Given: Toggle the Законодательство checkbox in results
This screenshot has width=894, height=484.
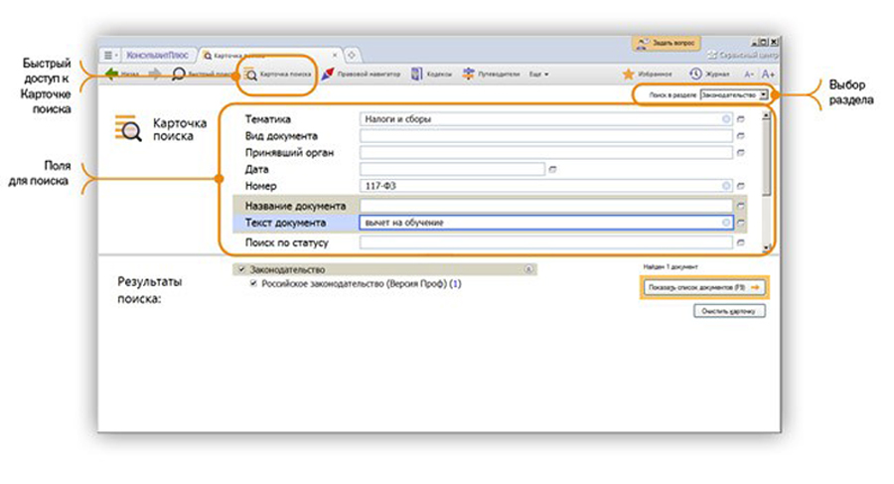Looking at the screenshot, I should point(240,269).
